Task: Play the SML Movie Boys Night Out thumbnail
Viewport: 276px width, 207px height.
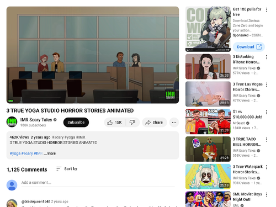Action: pyautogui.click(x=208, y=199)
